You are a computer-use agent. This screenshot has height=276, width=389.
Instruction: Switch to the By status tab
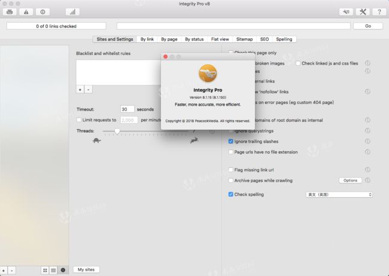tap(194, 39)
